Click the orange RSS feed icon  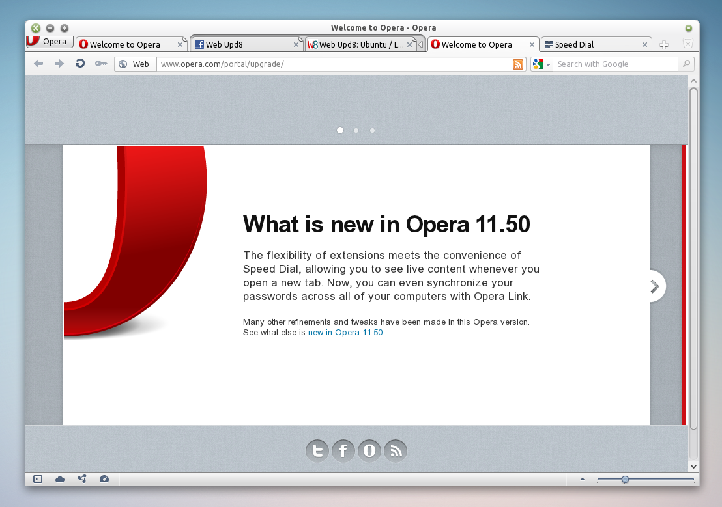click(518, 64)
